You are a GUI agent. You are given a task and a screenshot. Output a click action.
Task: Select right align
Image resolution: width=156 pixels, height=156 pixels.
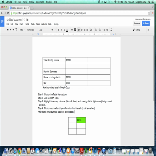(x=85, y=30)
